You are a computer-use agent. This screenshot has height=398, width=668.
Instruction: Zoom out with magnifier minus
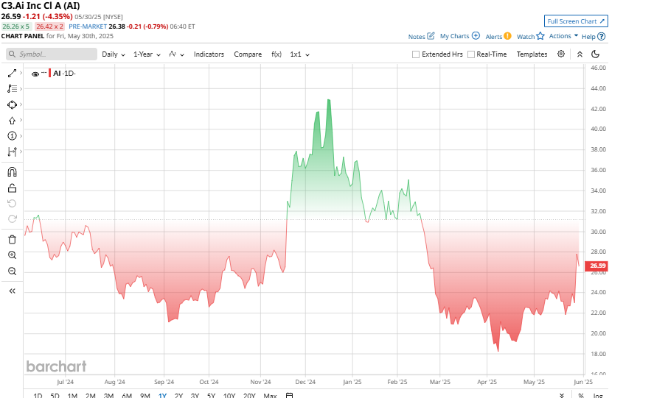[x=12, y=271]
